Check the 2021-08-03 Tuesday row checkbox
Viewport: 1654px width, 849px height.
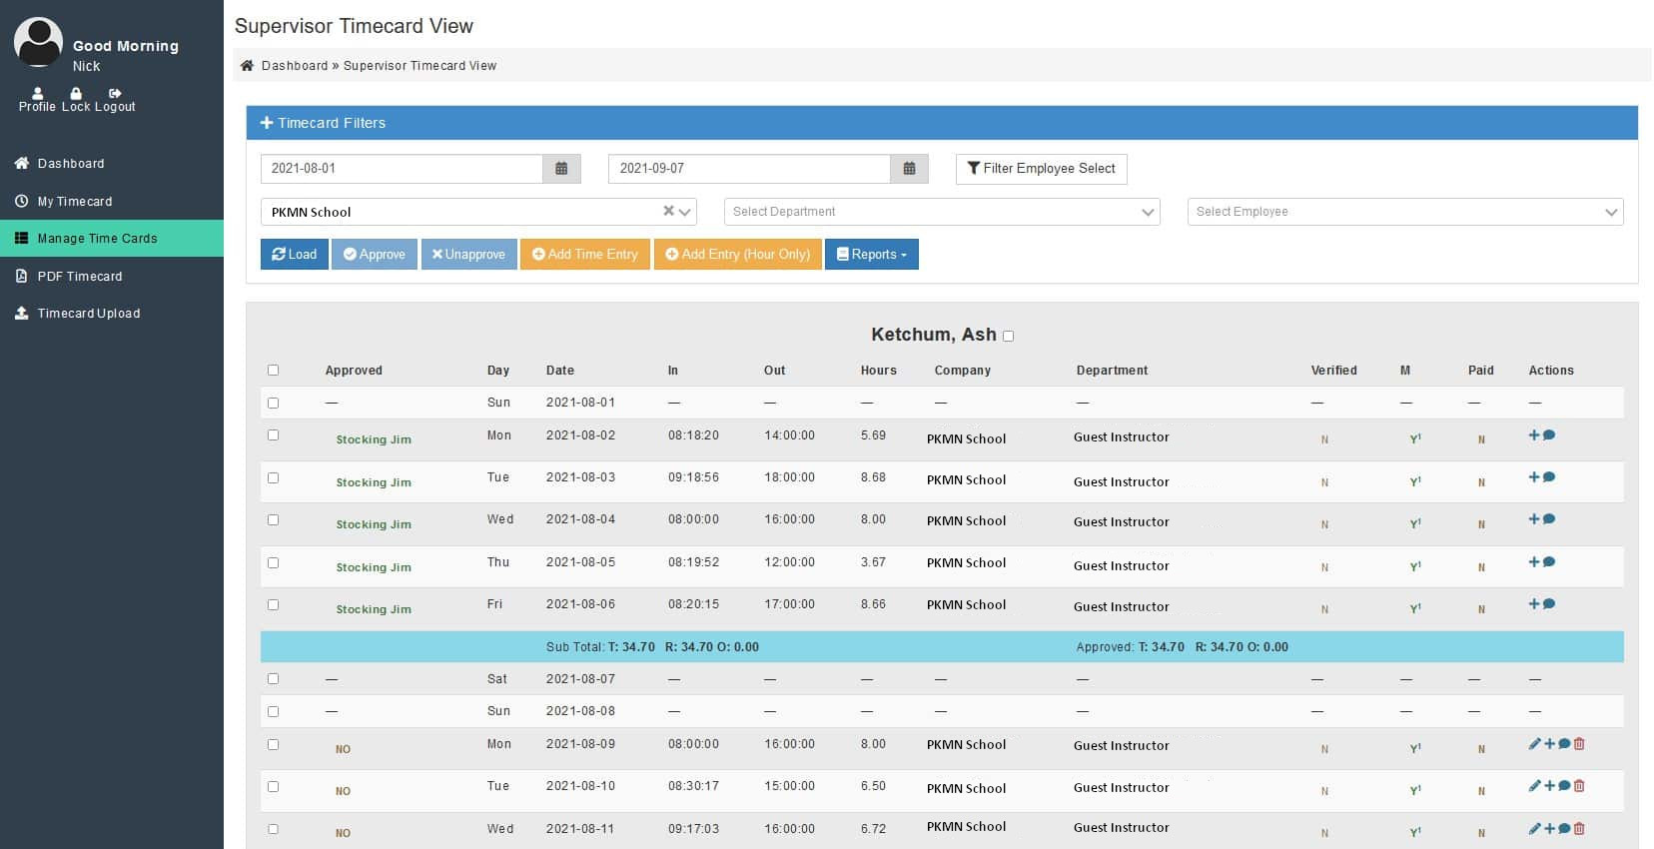click(x=273, y=478)
